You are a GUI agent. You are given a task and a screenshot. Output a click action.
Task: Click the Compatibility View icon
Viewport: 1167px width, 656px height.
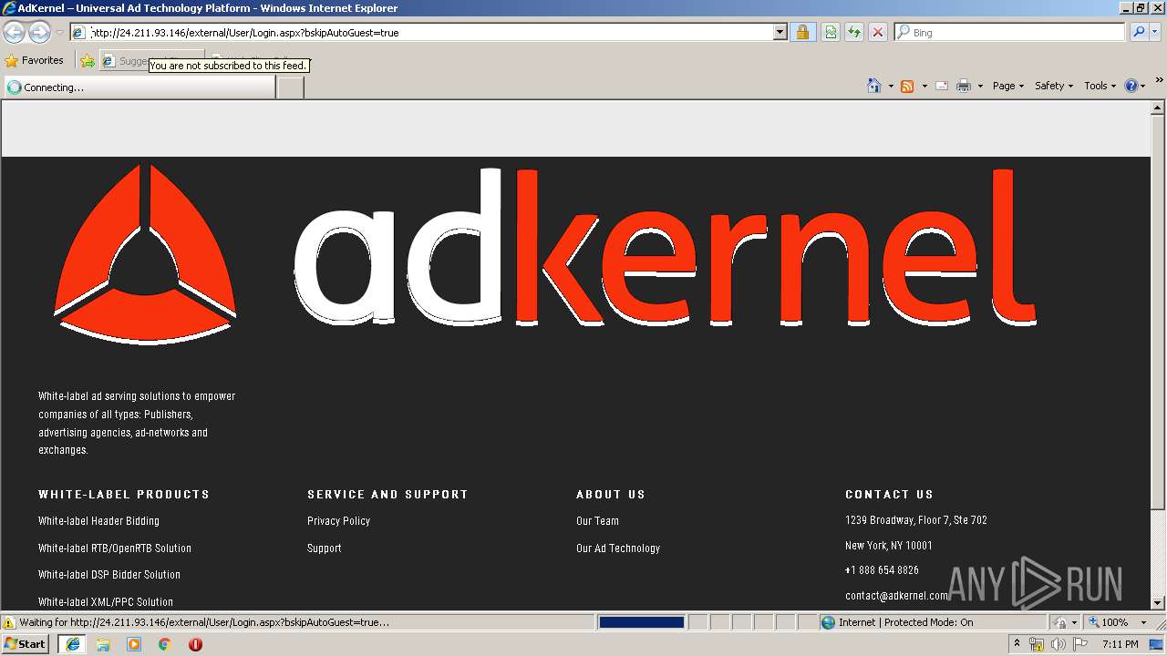pos(831,33)
